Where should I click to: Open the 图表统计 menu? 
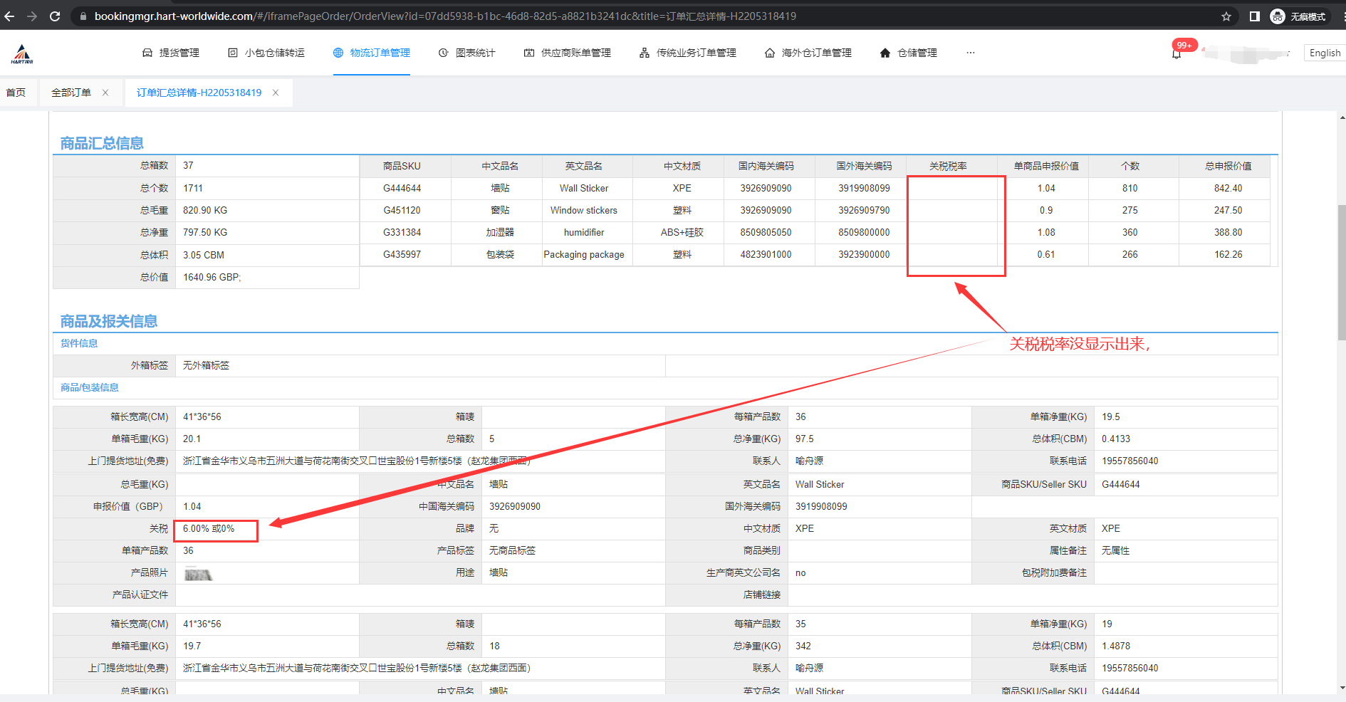tap(467, 53)
